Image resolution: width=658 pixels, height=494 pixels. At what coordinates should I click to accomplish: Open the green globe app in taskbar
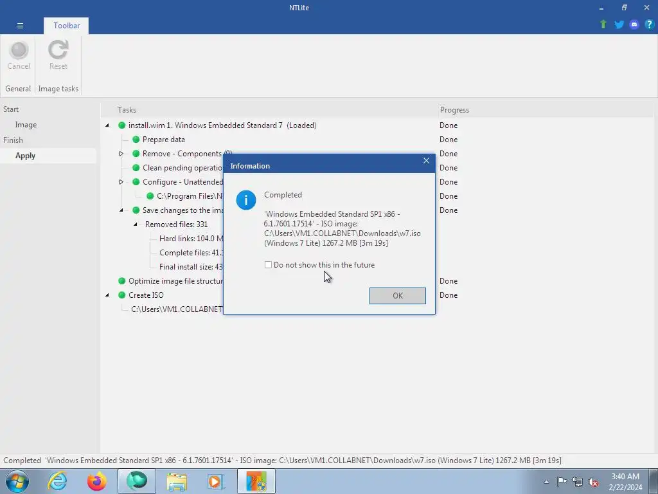137,481
